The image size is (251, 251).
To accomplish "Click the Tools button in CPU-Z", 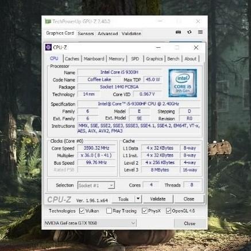I will (123, 199).
